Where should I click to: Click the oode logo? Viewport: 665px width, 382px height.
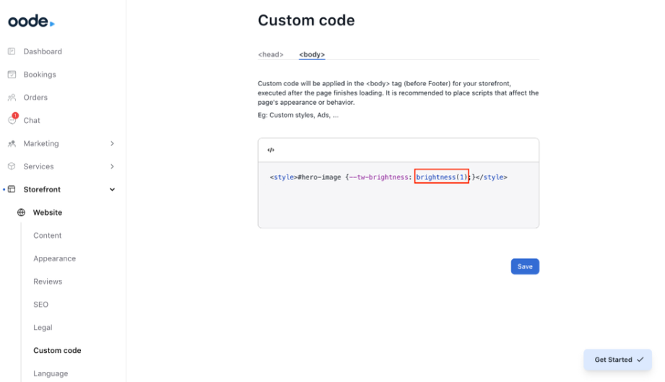[x=31, y=22]
